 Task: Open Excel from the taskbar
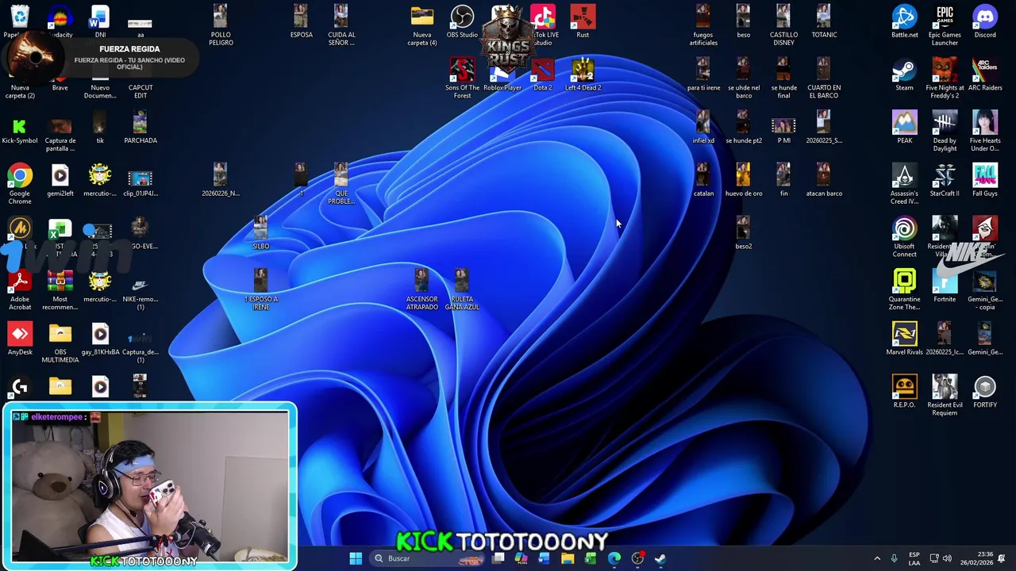coord(591,558)
